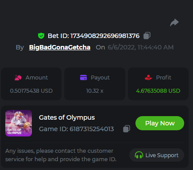Click the 0.50175438 USD amount value
This screenshot has width=193, height=170.
tap(31, 91)
